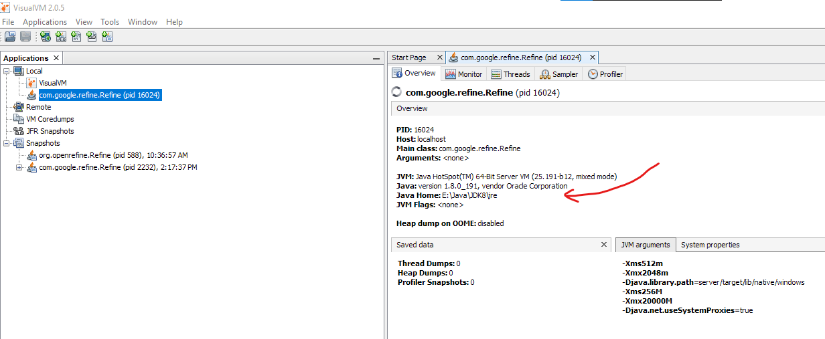Select com.google.refine.Refine pid 2232 snapshot

[118, 167]
